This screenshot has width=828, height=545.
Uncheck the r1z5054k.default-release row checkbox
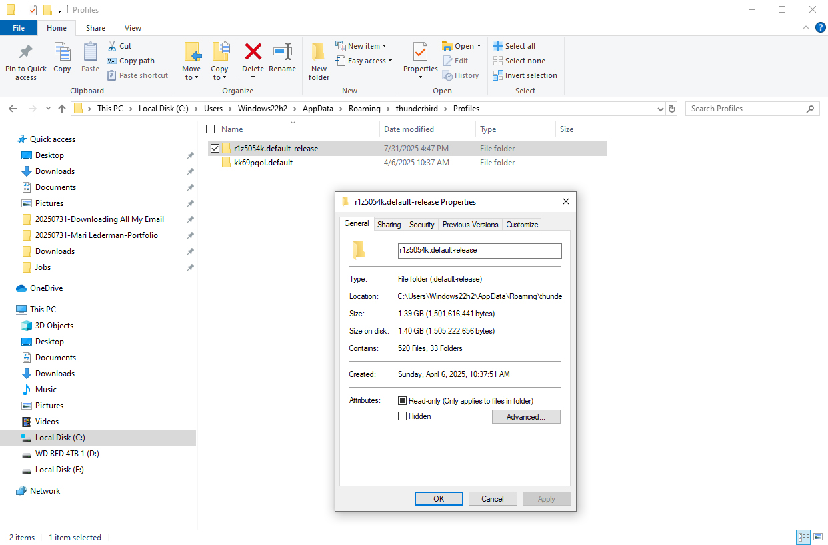coord(215,149)
